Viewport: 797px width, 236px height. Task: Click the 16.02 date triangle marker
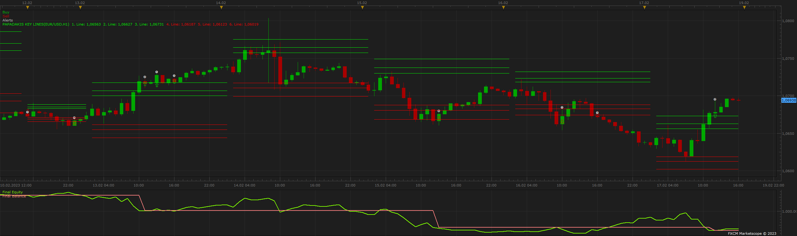(x=503, y=7)
